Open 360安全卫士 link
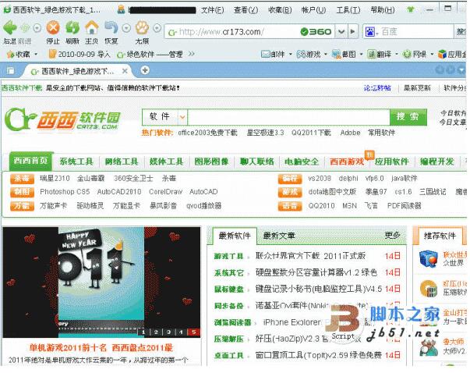The image size is (470, 373). click(133, 178)
